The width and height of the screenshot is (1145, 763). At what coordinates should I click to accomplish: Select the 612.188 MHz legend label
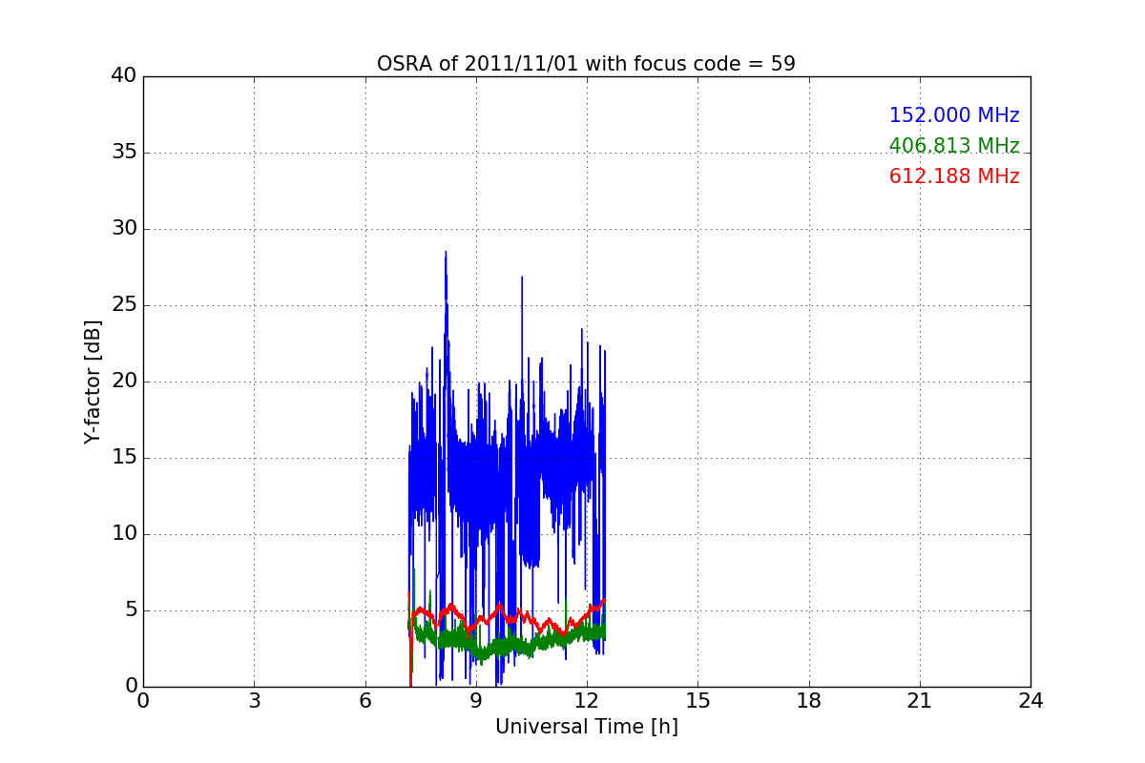tap(954, 176)
